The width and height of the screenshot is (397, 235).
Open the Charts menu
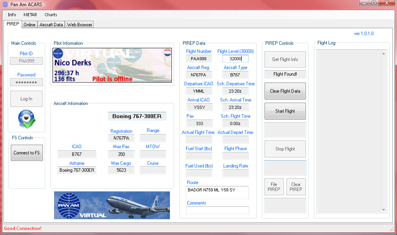pyautogui.click(x=51, y=15)
